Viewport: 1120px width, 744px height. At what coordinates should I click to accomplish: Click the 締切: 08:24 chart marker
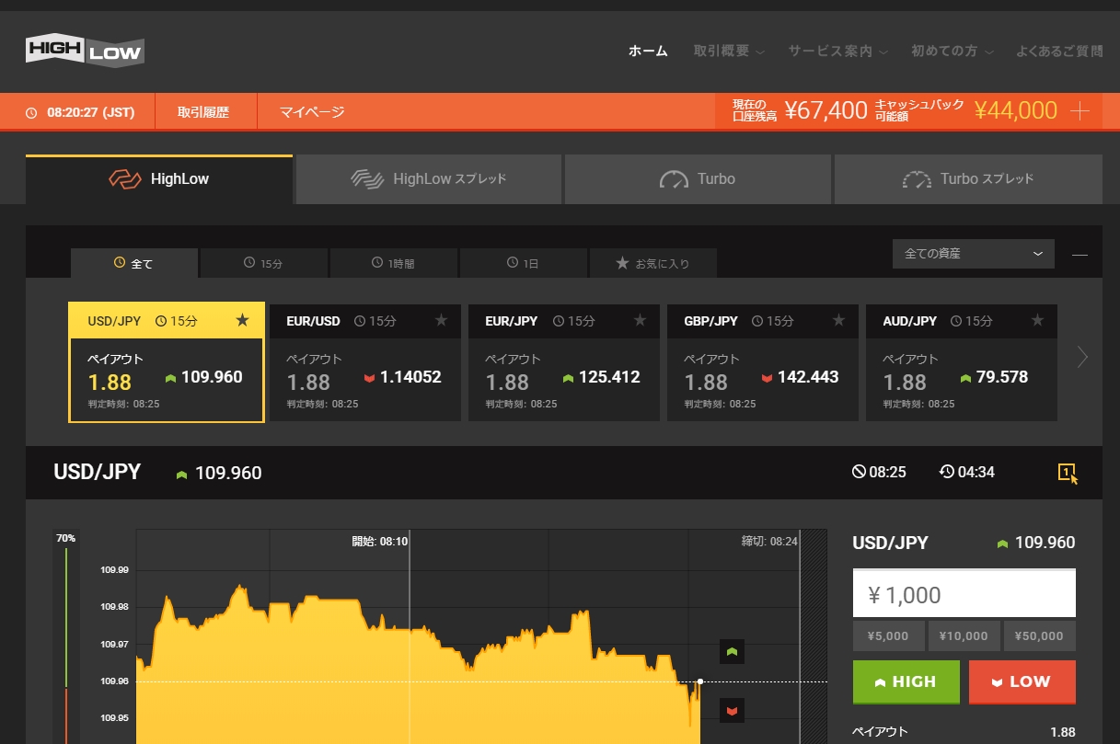tap(769, 541)
